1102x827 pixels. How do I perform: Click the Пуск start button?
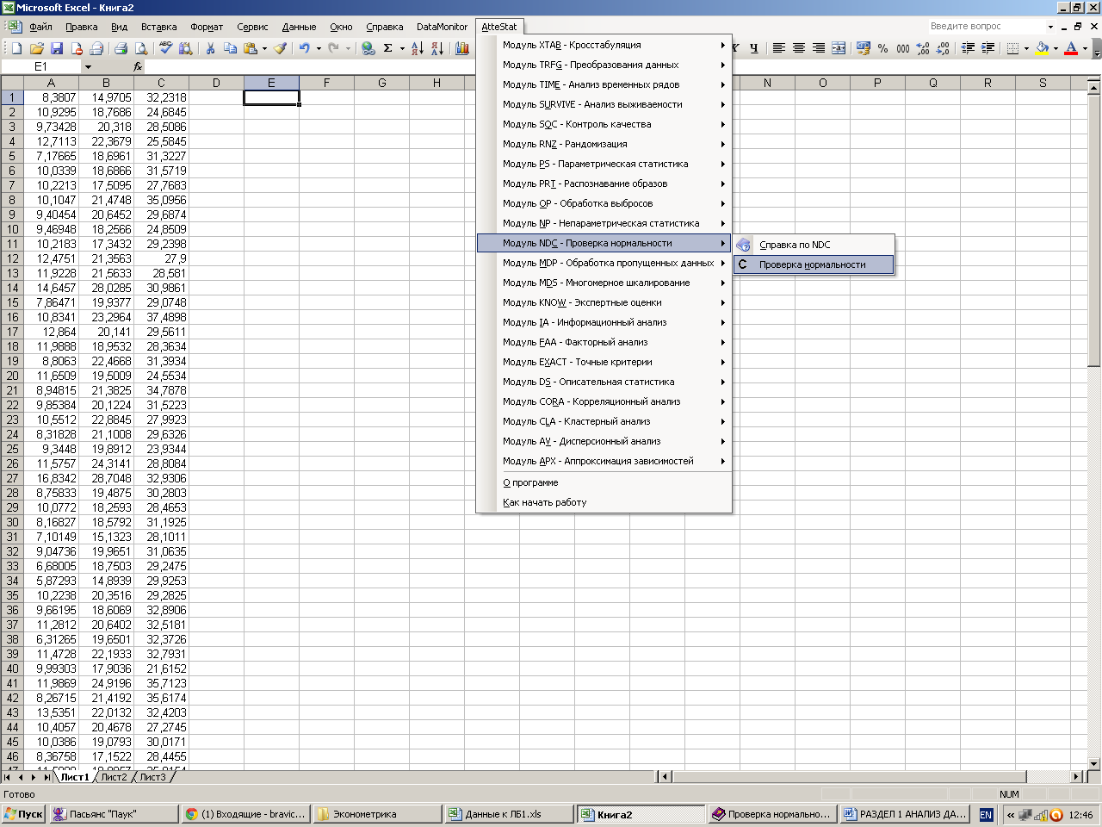tap(23, 814)
